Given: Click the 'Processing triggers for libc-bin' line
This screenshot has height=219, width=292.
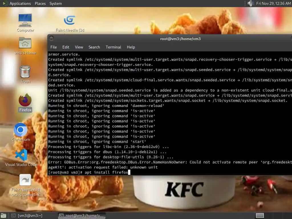Looking at the screenshot, I should [108, 147].
